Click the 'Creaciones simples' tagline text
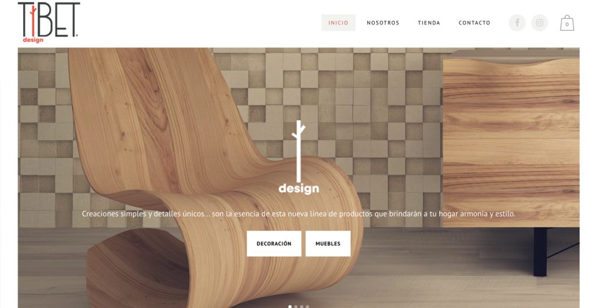 pos(299,213)
